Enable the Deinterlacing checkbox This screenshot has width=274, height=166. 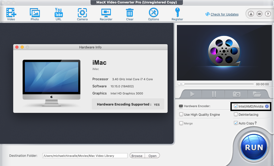click(236, 114)
